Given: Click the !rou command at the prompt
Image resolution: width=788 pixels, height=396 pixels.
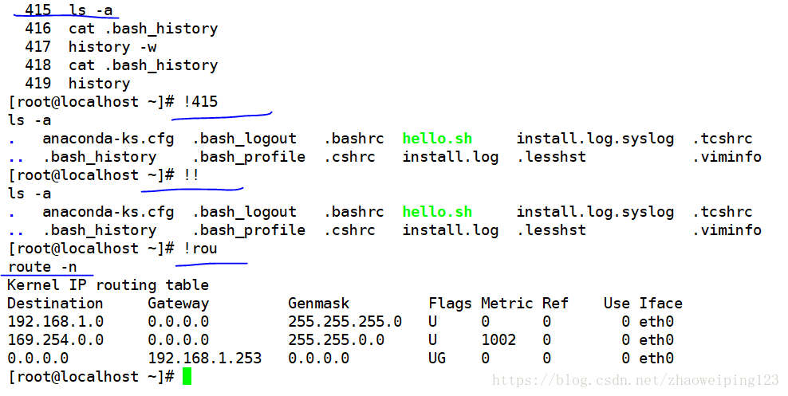Looking at the screenshot, I should point(200,249).
